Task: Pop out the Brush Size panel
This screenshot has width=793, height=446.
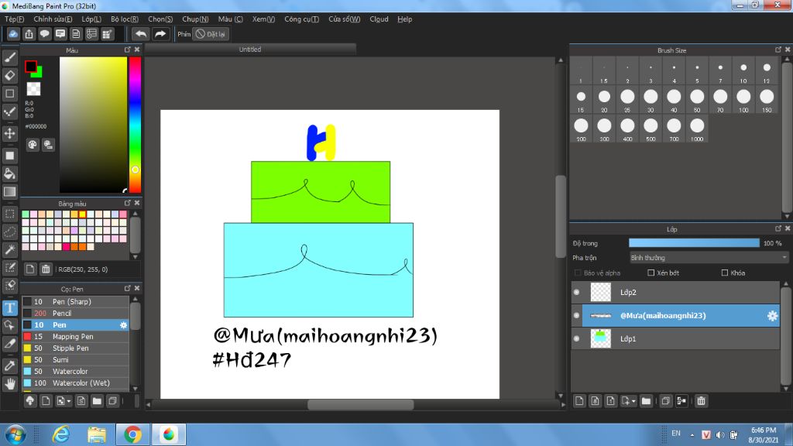Action: [x=778, y=50]
